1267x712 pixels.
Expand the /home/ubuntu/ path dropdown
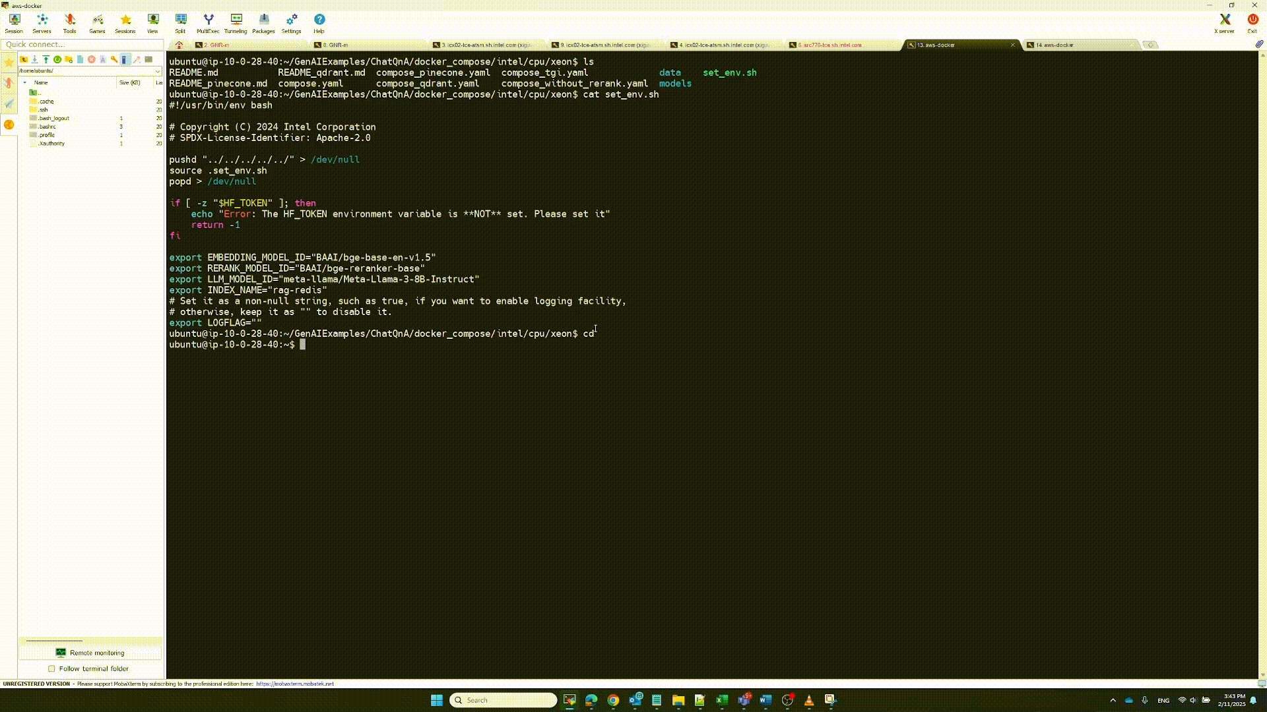click(158, 71)
